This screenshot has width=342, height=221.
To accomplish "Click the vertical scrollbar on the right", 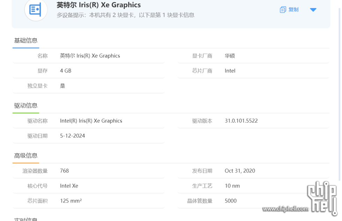I will pyautogui.click(x=339, y=94).
